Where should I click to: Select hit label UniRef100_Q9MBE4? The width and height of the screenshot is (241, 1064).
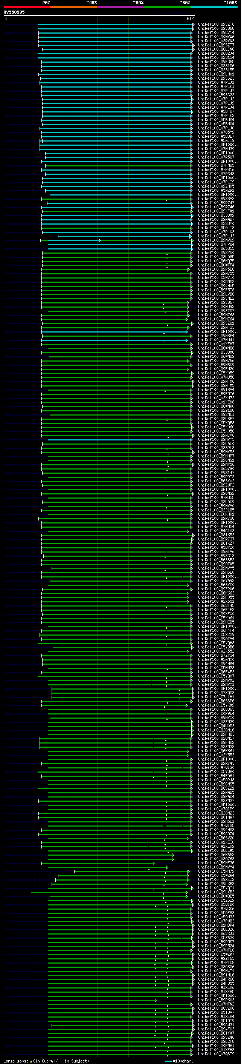point(216,336)
